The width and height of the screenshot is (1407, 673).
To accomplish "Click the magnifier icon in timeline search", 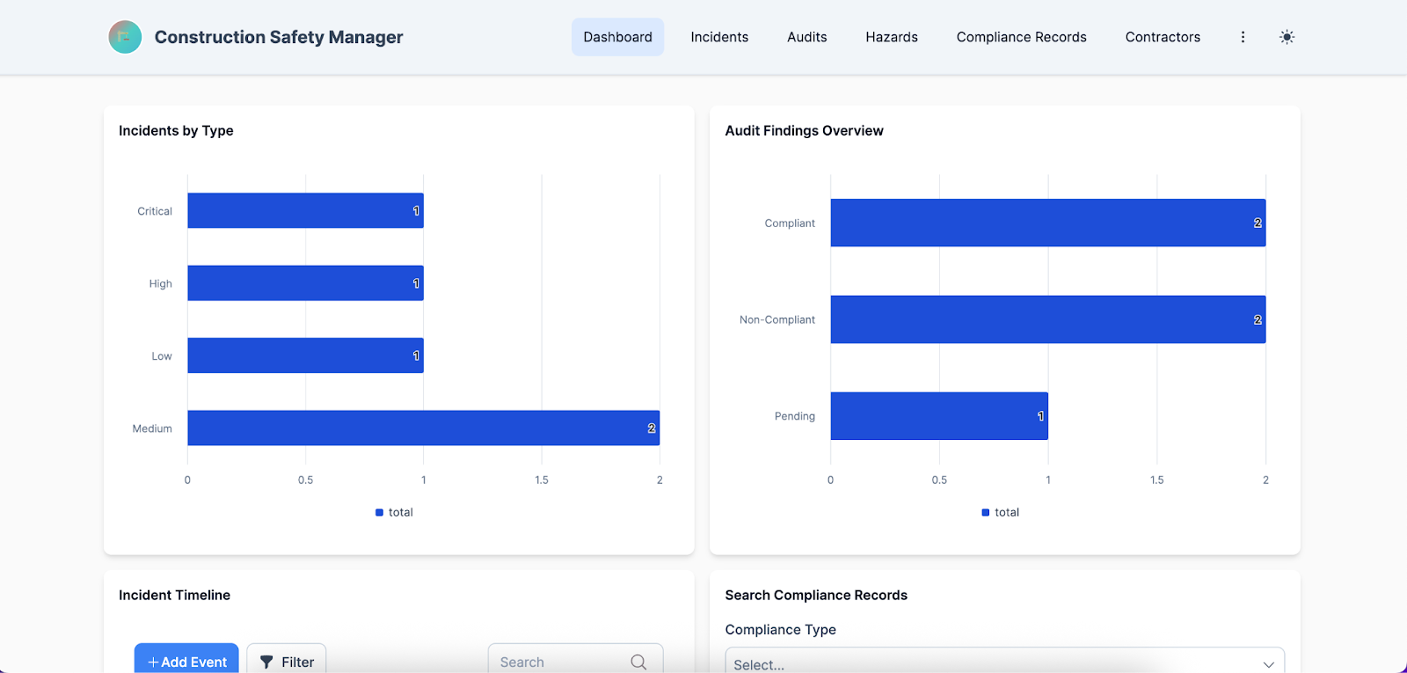I will pyautogui.click(x=638, y=662).
